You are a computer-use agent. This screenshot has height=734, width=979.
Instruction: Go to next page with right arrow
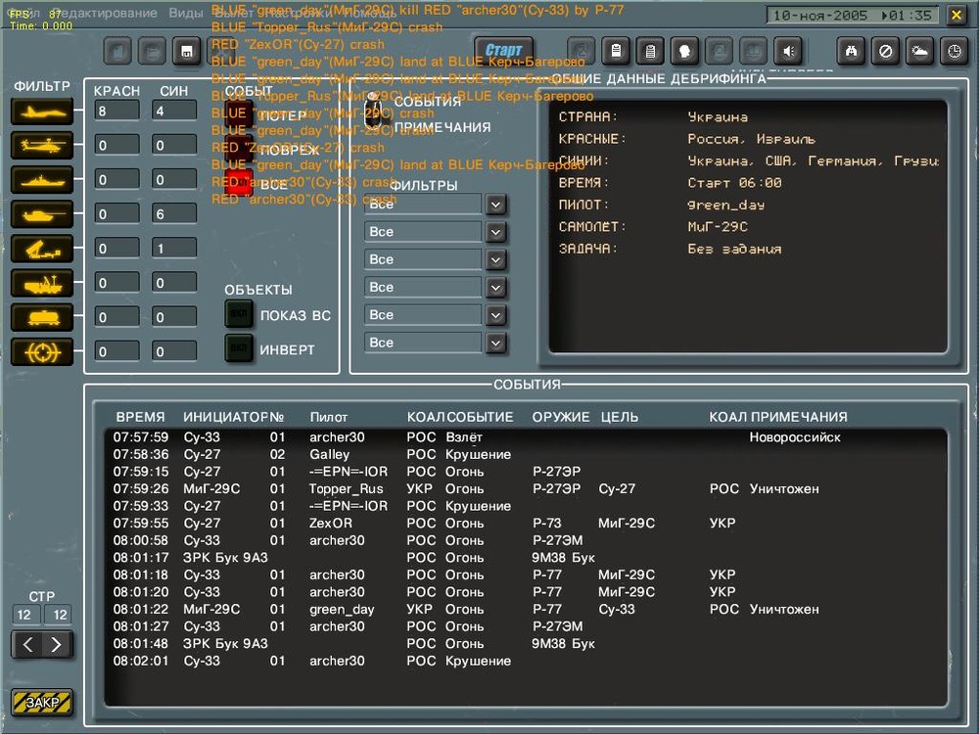[x=57, y=645]
